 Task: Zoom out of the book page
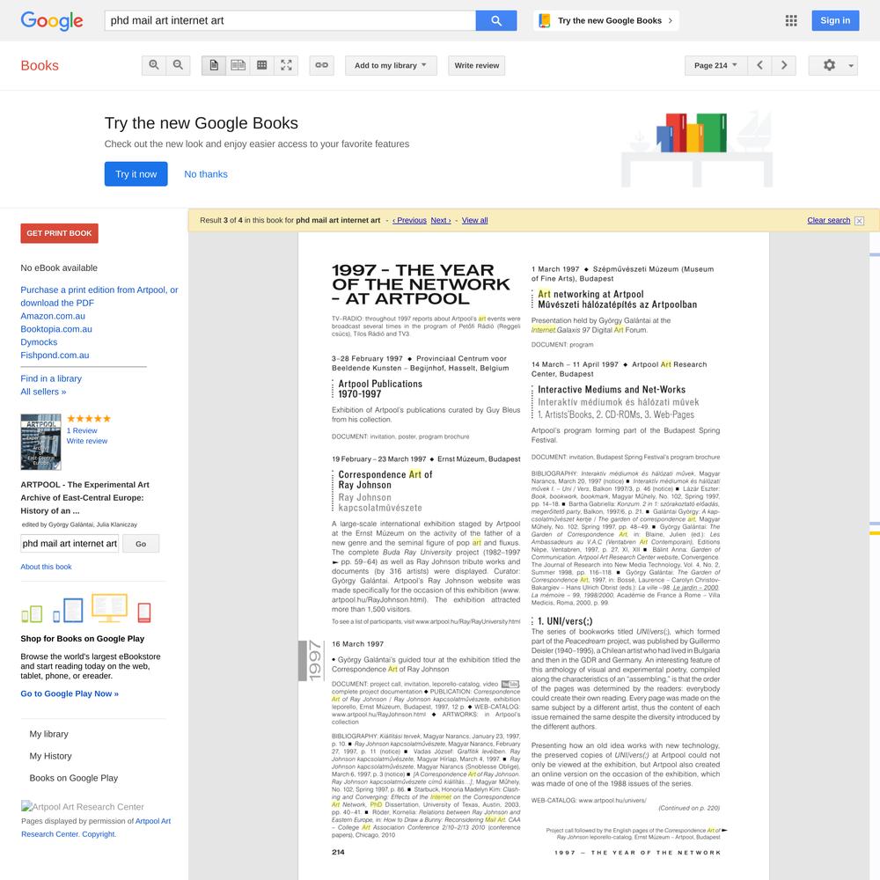click(x=178, y=65)
